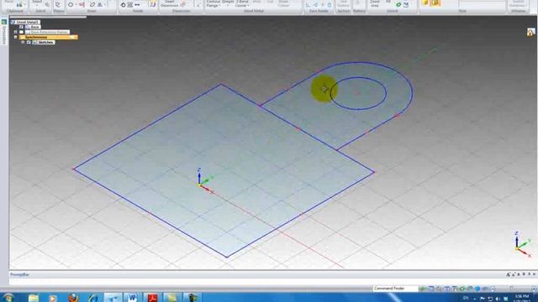Click the green rotate view icon
The image size is (538, 302).
click(x=398, y=4)
